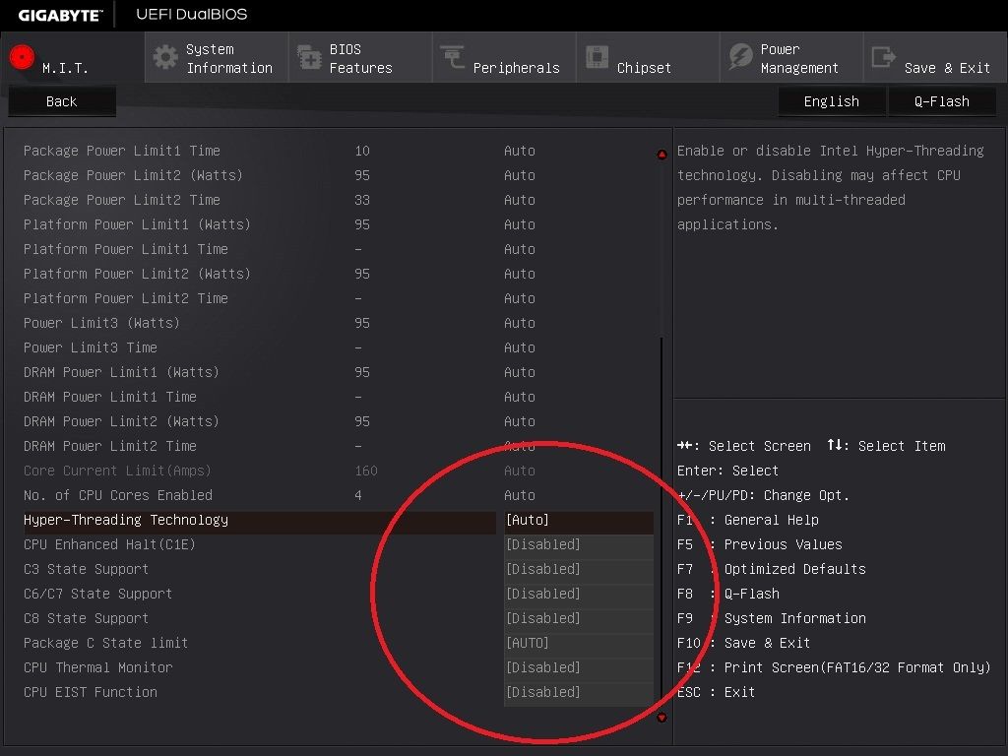
Task: Change CPU Enhanced Halt(C1E) Disabled value
Action: pyautogui.click(x=578, y=544)
